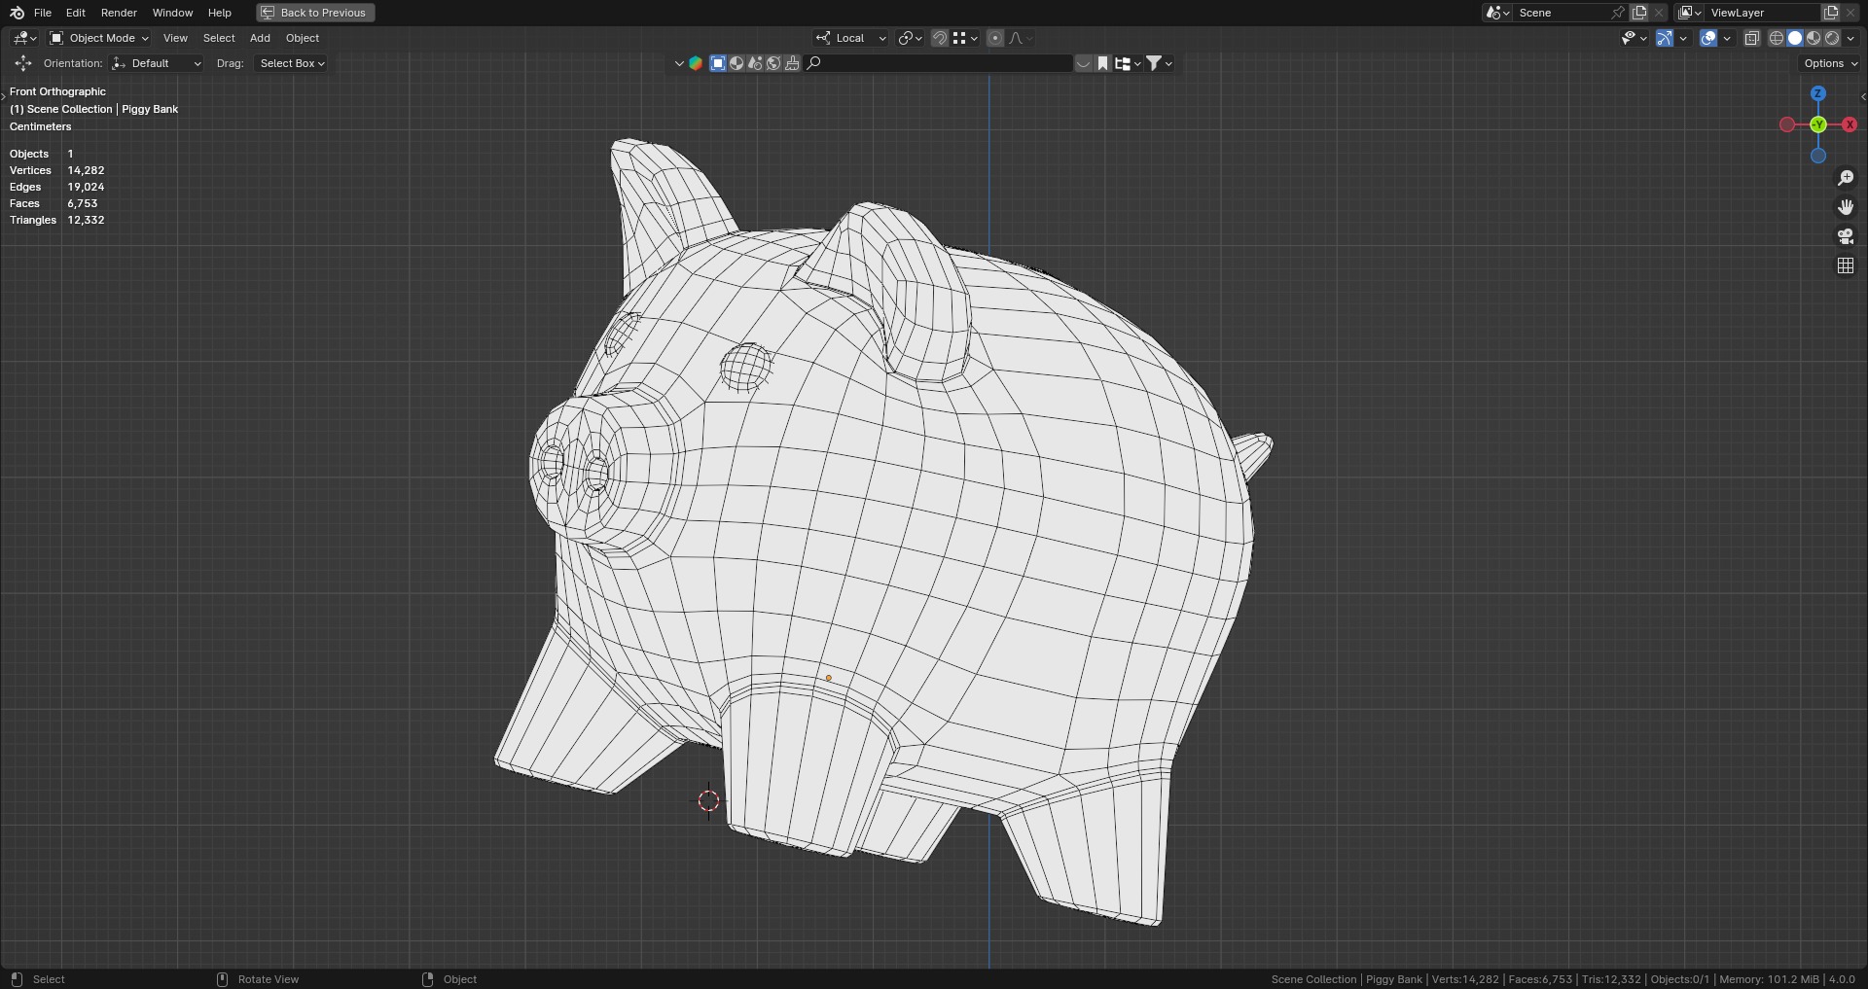Open the Object Mode dropdown
Viewport: 1868px width, 989px height.
(x=99, y=38)
